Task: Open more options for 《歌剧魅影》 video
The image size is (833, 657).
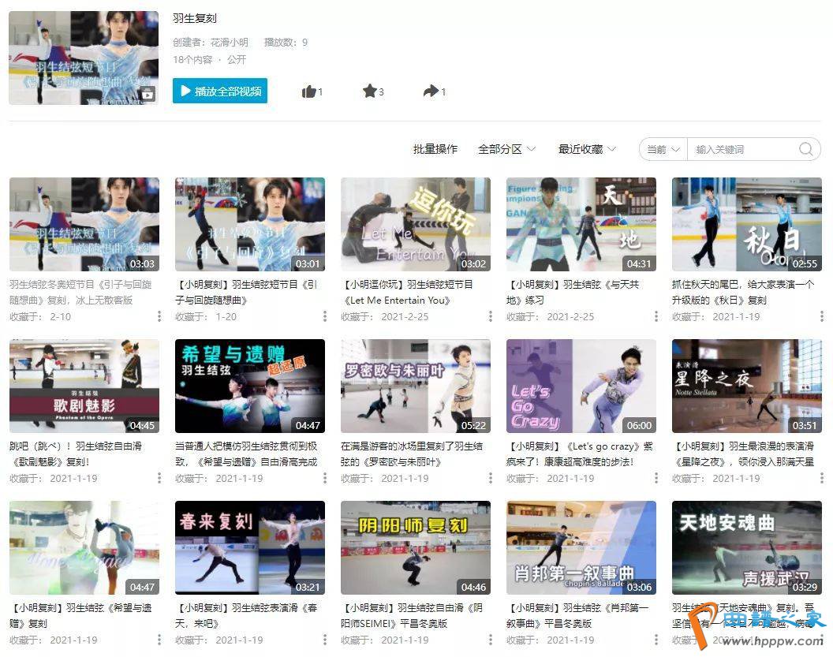Action: click(159, 478)
